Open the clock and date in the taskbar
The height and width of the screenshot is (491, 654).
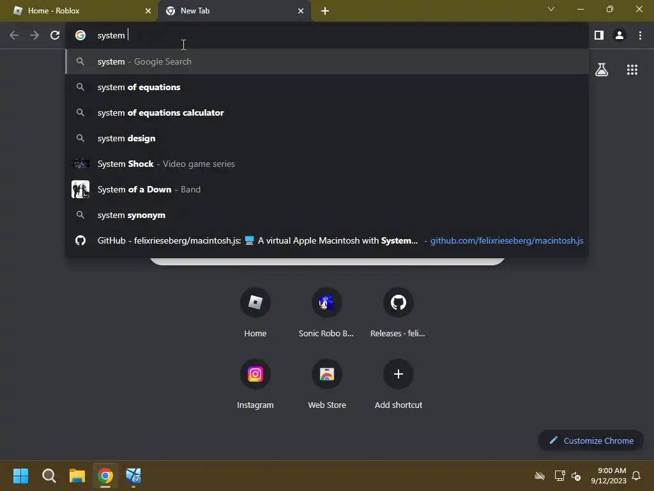click(x=609, y=476)
